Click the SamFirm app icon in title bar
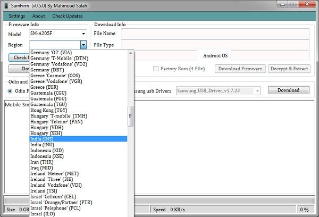 tap(6, 6)
